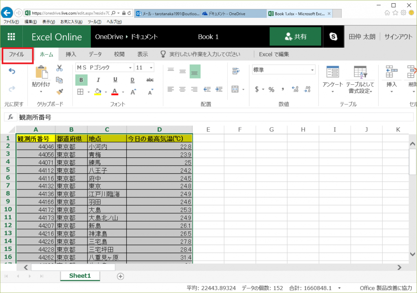The image size is (417, 293).
Task: Decrease font size with shrink icon
Action: click(151, 92)
